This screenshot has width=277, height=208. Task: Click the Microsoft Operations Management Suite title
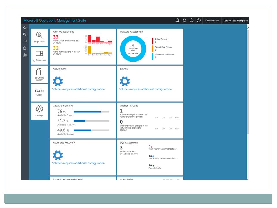point(55,21)
